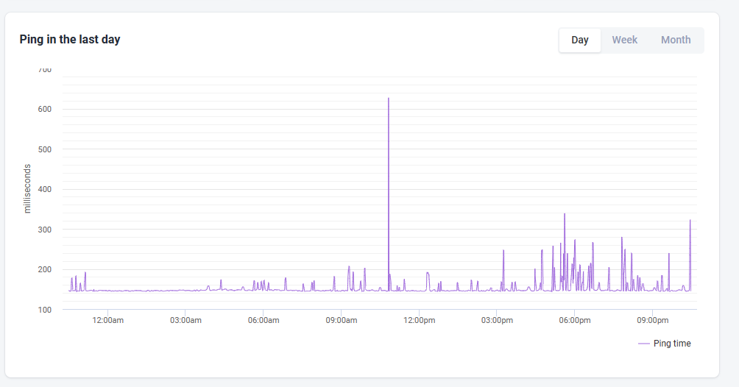Image resolution: width=739 pixels, height=387 pixels.
Task: Click the purple Ping time legend line
Action: pos(644,344)
